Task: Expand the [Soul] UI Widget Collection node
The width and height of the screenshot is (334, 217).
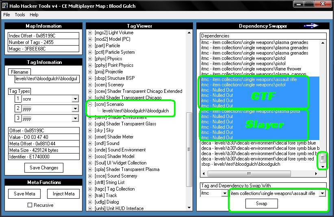Action: click(90, 163)
